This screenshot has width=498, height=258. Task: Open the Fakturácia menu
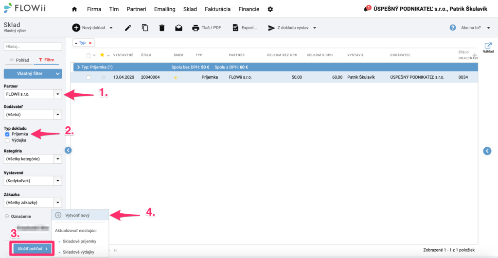[217, 9]
